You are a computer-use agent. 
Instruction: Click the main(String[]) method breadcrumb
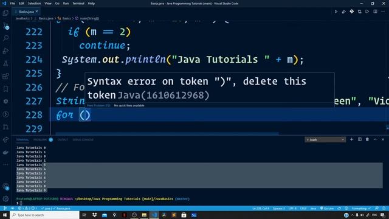click(x=89, y=18)
